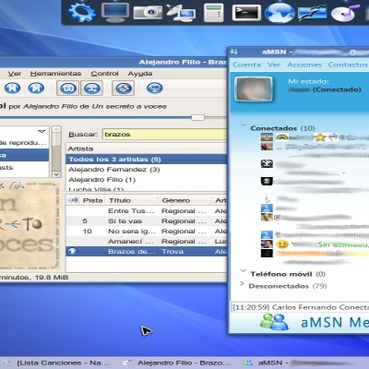Click source list scrollbar up arrow
Screen dimensions: 369x369
56,129
